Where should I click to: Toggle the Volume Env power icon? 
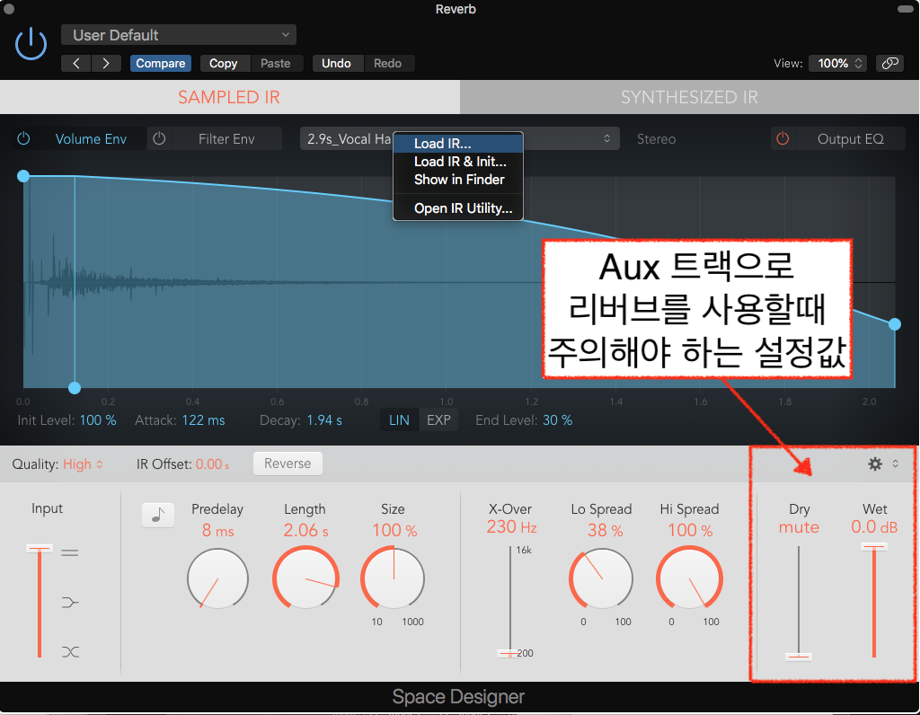(x=23, y=139)
